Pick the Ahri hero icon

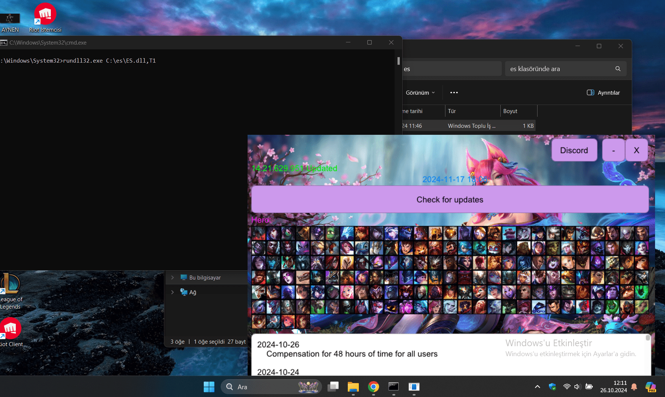point(273,233)
